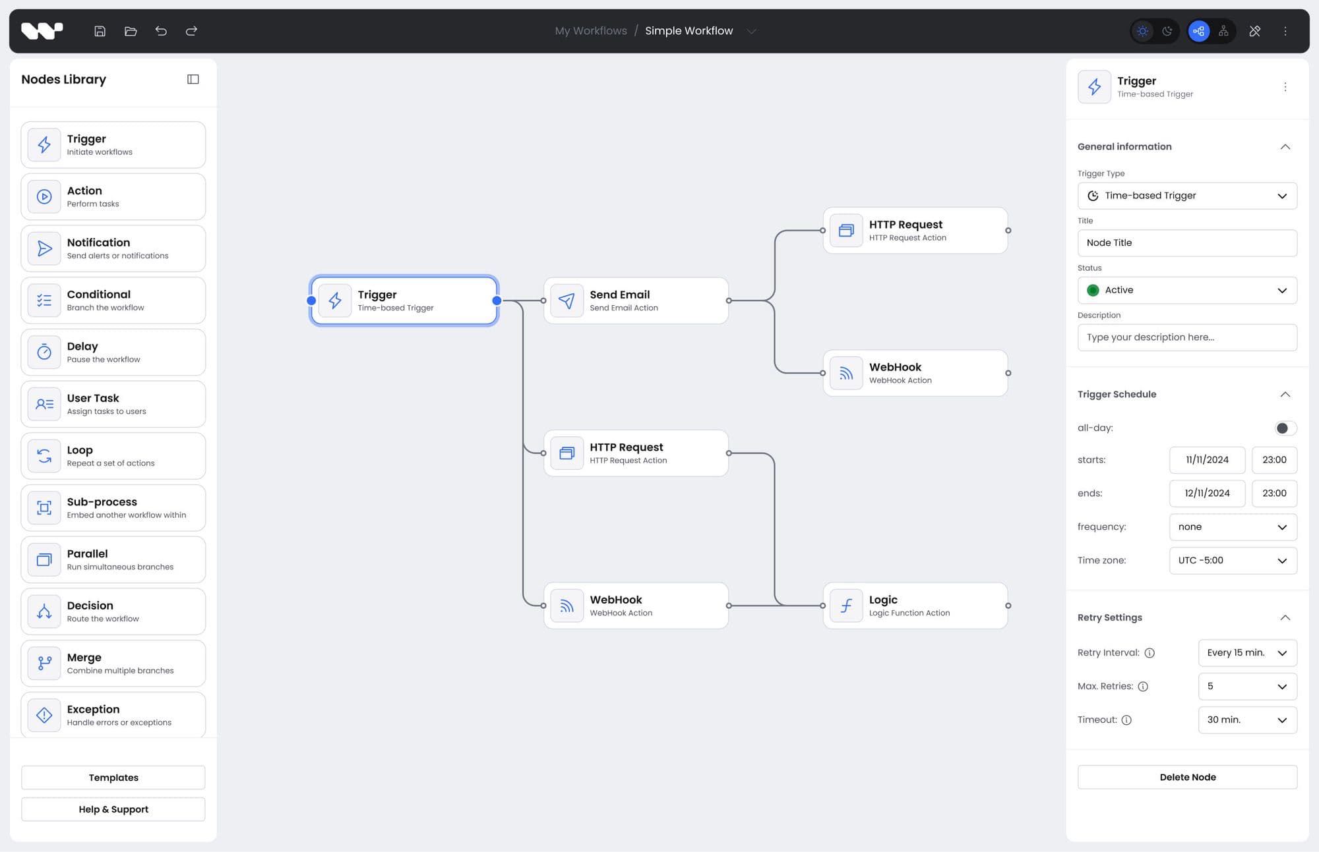Image resolution: width=1319 pixels, height=852 pixels.
Task: Collapse the Retry Settings section
Action: (x=1285, y=617)
